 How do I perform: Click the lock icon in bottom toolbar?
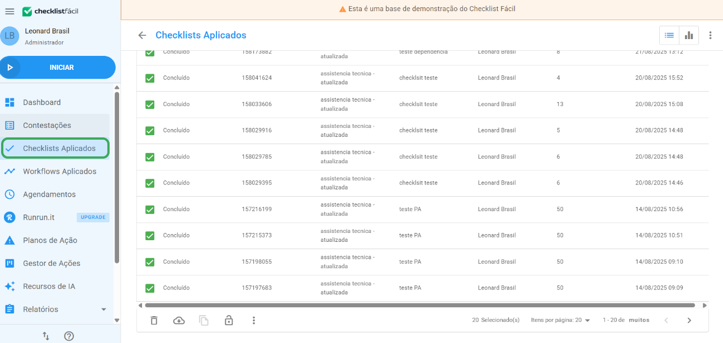[229, 320]
